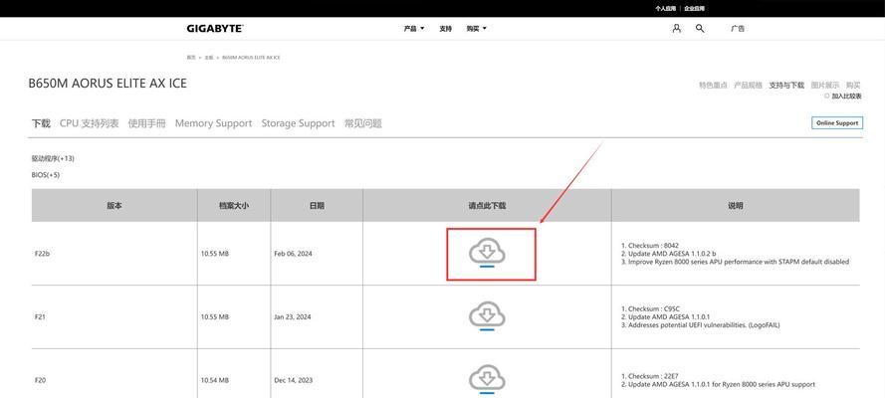Click the 广告 link in header
The height and width of the screenshot is (398, 885).
pyautogui.click(x=737, y=29)
